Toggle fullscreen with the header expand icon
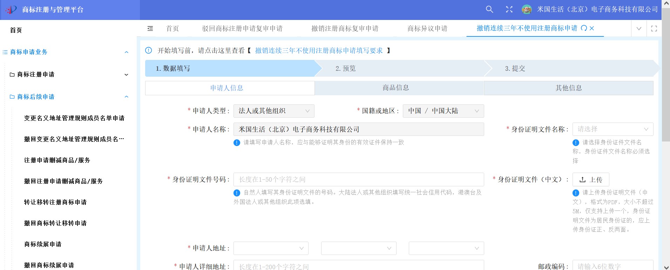The image size is (670, 270). (509, 9)
